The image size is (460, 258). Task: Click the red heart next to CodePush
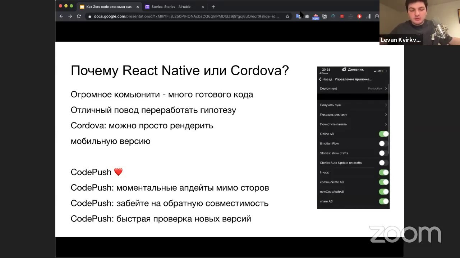coord(118,172)
